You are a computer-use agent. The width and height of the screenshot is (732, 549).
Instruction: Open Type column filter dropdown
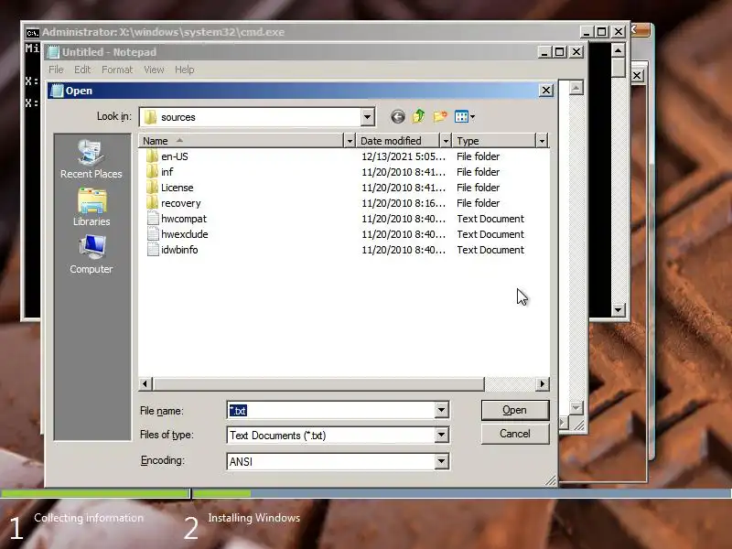point(542,141)
